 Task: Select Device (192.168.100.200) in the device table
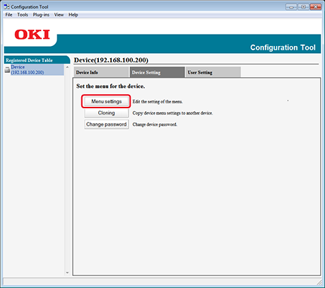(x=28, y=70)
